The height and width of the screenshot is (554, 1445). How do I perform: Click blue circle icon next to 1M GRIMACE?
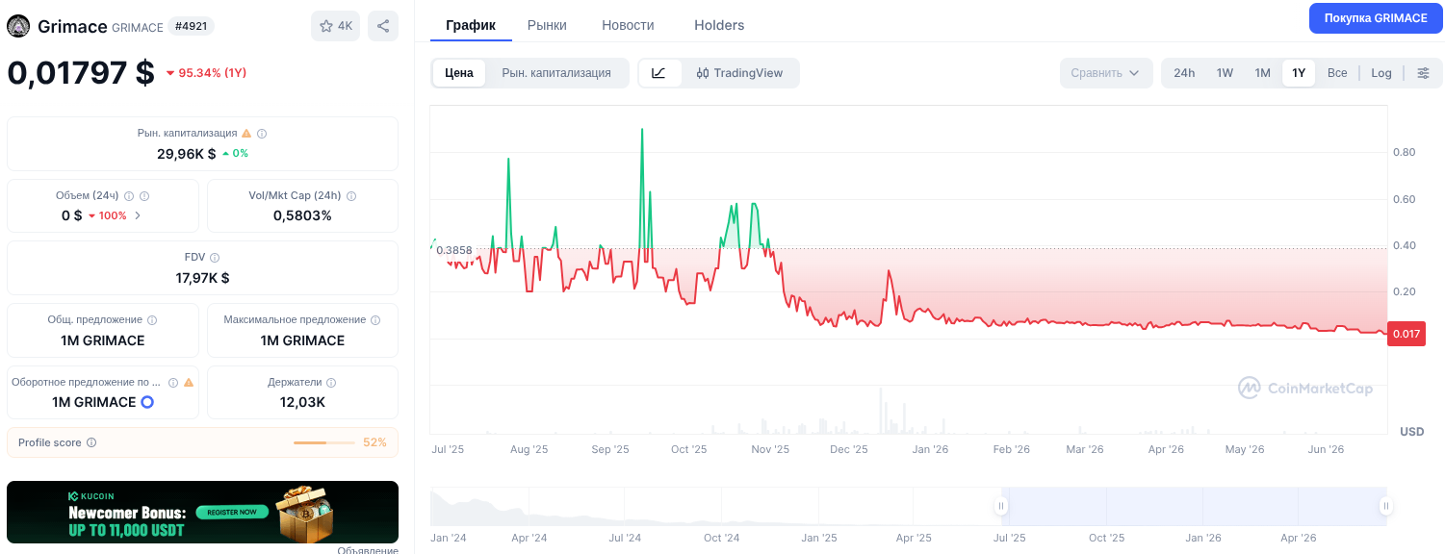coord(147,402)
